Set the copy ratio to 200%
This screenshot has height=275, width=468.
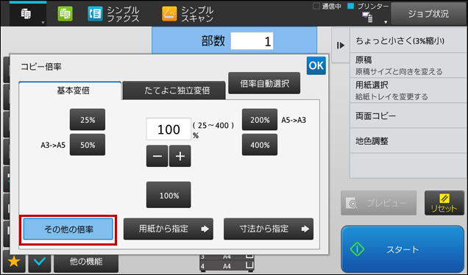(260, 120)
